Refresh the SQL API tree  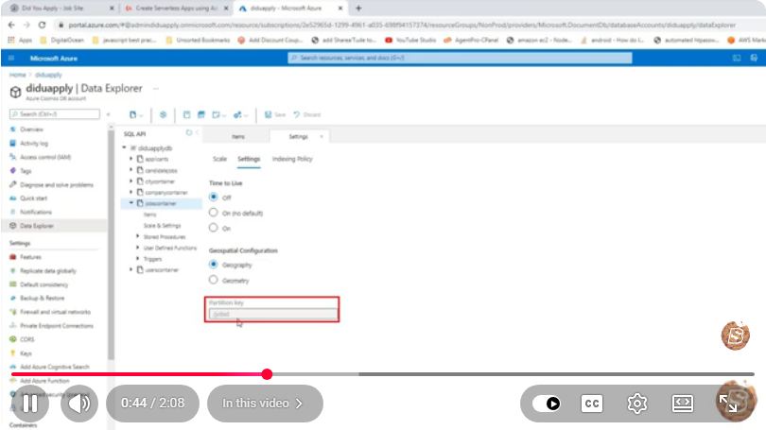pyautogui.click(x=188, y=132)
